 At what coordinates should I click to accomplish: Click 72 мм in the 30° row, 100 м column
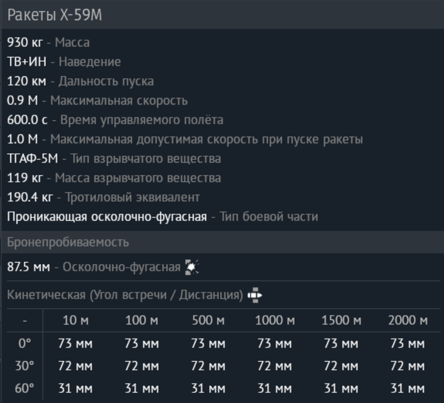tap(142, 366)
